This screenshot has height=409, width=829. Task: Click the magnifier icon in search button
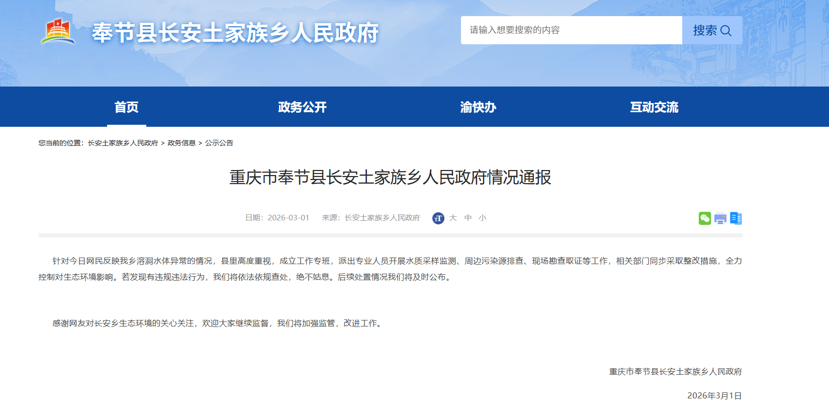point(725,31)
